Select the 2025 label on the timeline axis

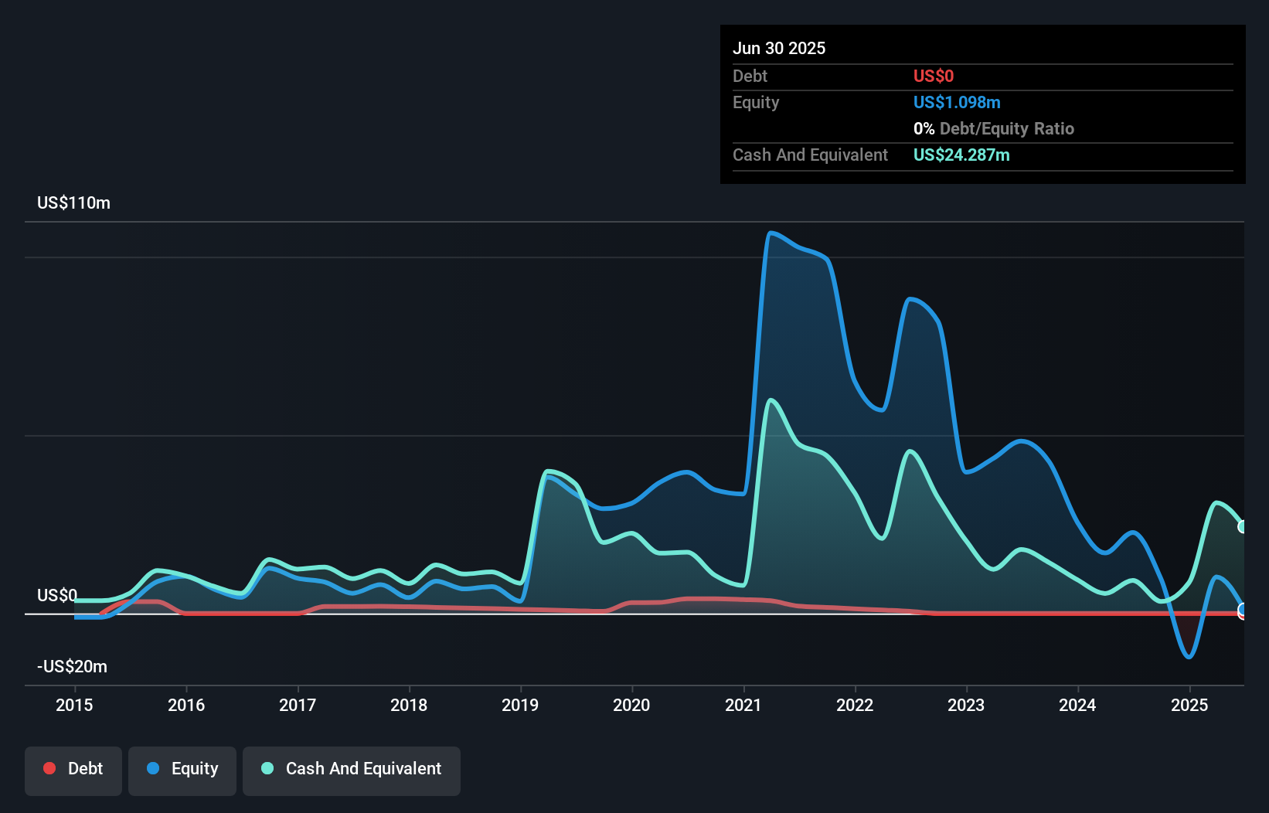[1189, 705]
